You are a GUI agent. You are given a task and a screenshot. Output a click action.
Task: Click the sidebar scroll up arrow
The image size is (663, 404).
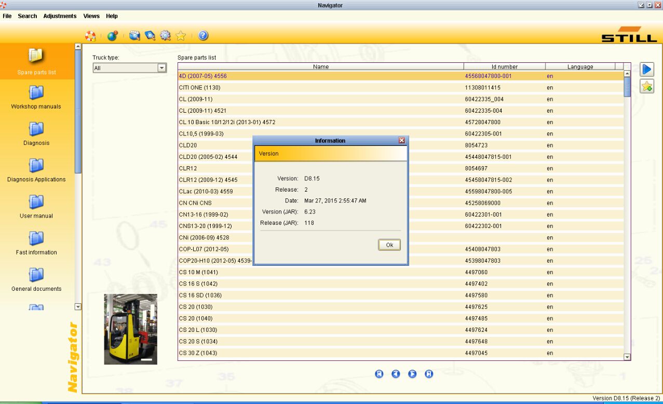click(78, 47)
